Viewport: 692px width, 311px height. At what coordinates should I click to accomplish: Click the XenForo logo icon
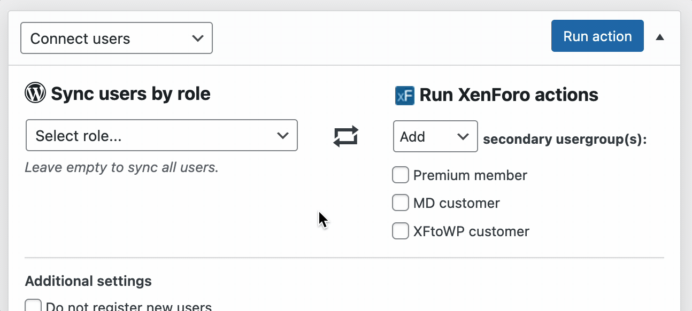(x=404, y=96)
